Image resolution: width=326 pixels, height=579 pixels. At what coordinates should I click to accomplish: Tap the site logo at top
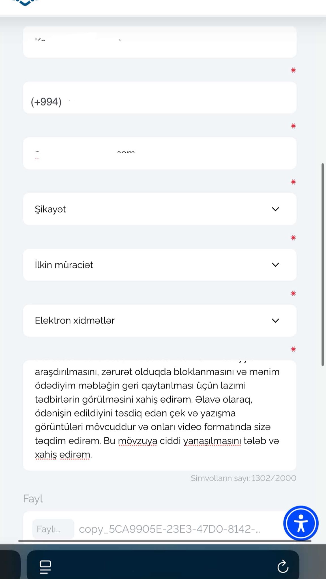tap(25, 3)
